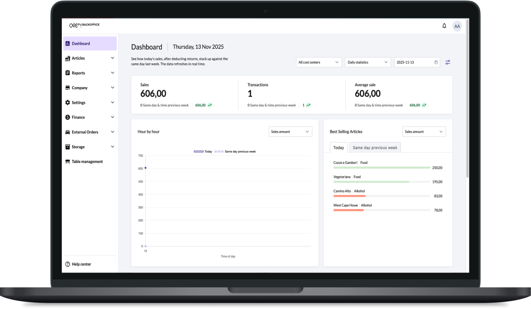Expand the Articles menu chevron
Image resolution: width=531 pixels, height=309 pixels.
click(113, 59)
